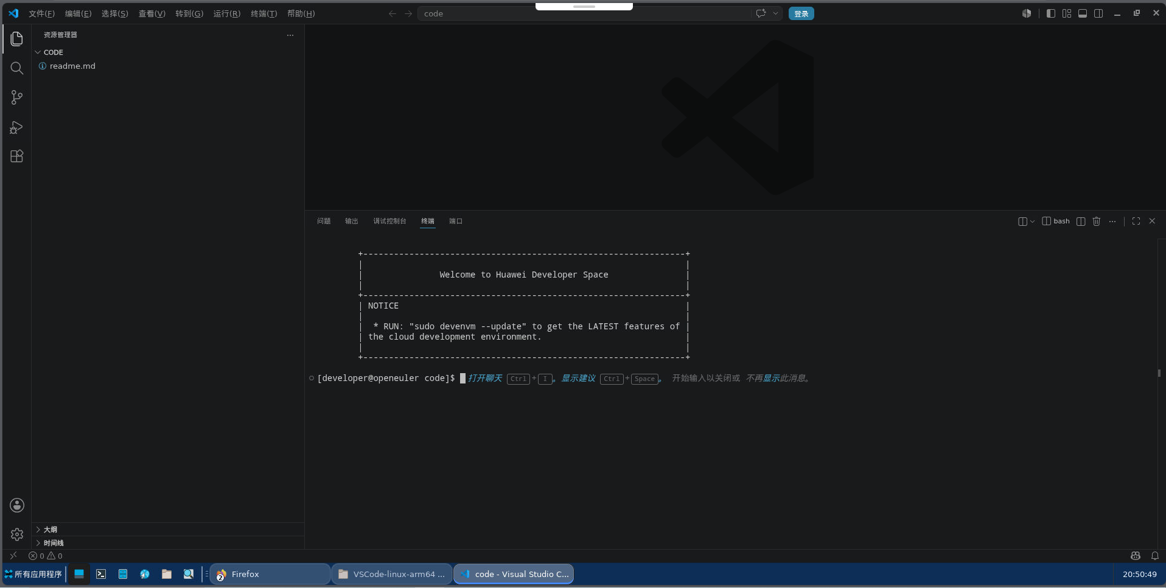This screenshot has width=1166, height=588.
Task: Expand the 大纲 outline section
Action: click(x=168, y=530)
